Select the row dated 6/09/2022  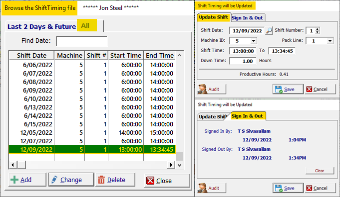92,91
